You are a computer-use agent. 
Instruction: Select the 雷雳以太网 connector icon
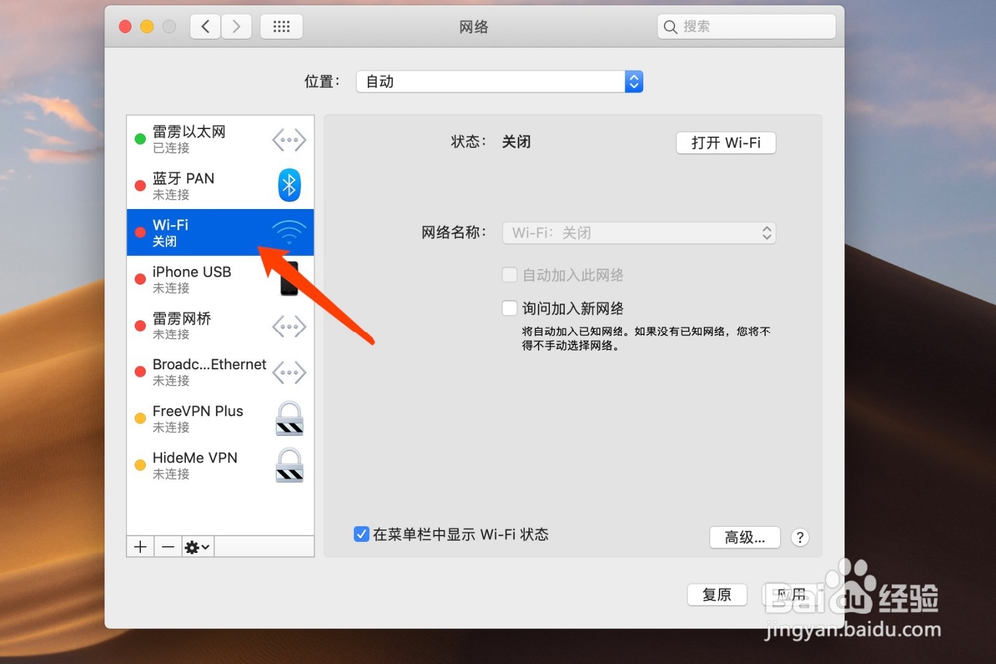point(288,139)
